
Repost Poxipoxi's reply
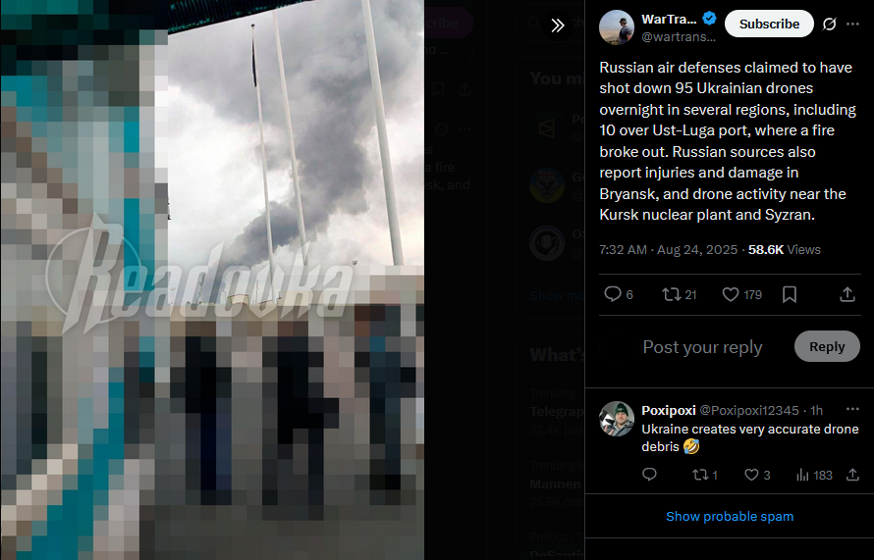click(x=705, y=475)
